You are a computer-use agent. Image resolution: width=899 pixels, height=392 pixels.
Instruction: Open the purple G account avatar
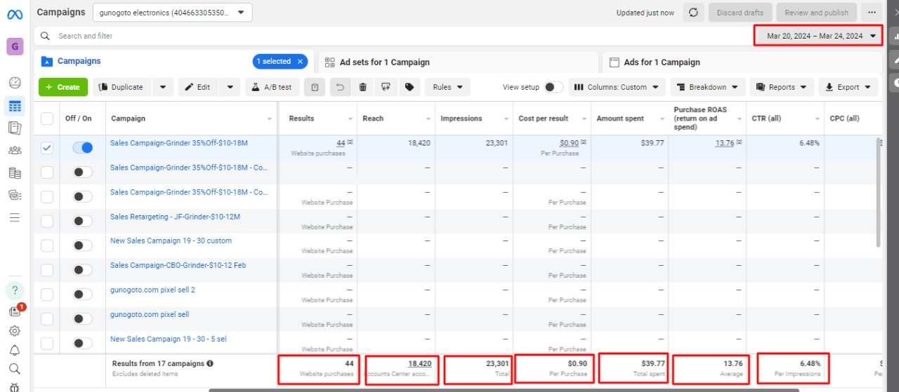click(x=15, y=47)
